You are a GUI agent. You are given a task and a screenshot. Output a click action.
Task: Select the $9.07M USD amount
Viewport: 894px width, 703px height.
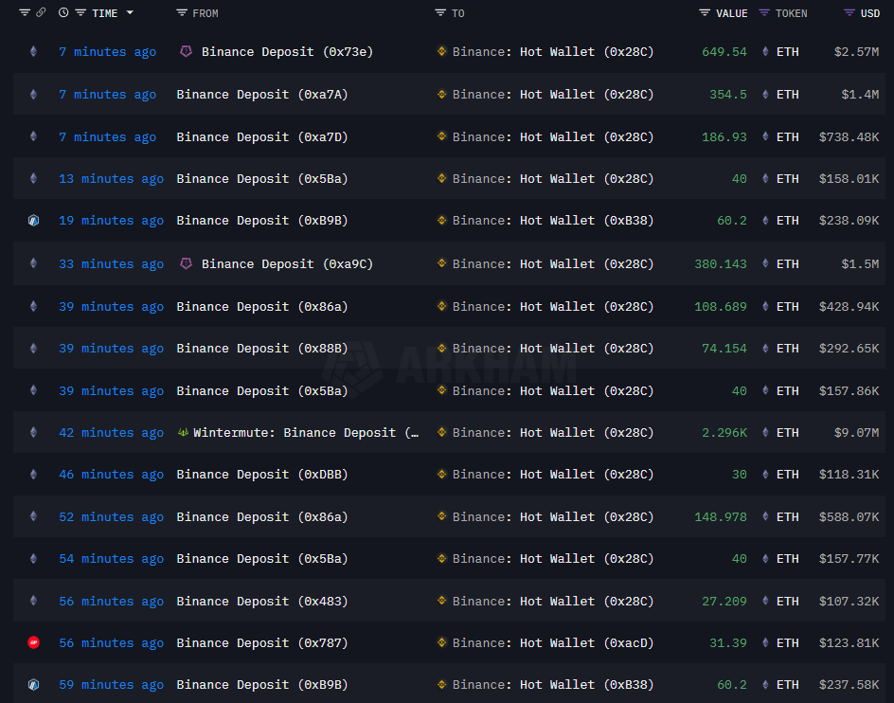(x=856, y=433)
